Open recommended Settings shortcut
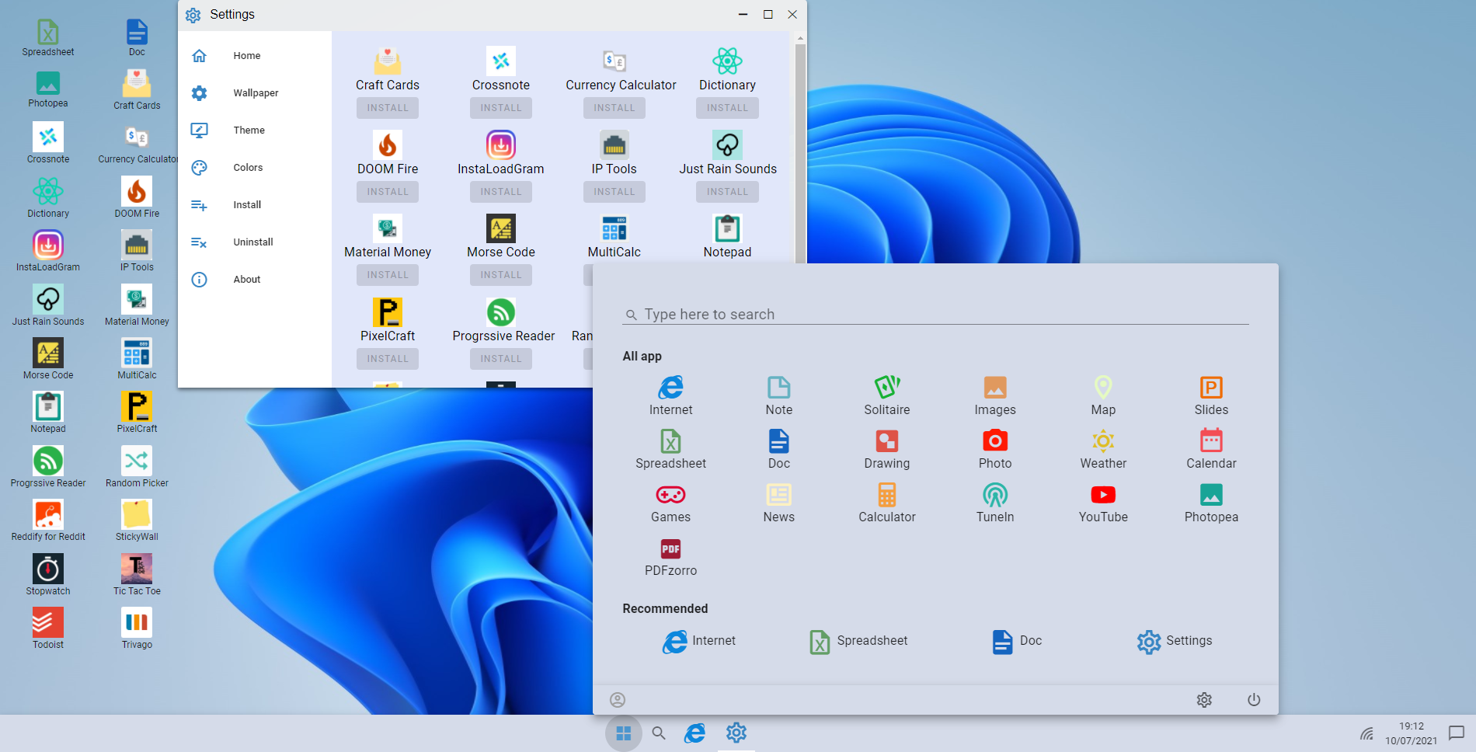The image size is (1476, 752). pyautogui.click(x=1174, y=641)
